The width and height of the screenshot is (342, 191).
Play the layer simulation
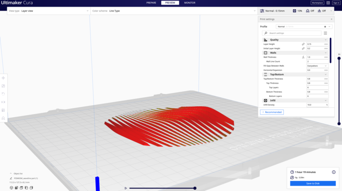126,188
